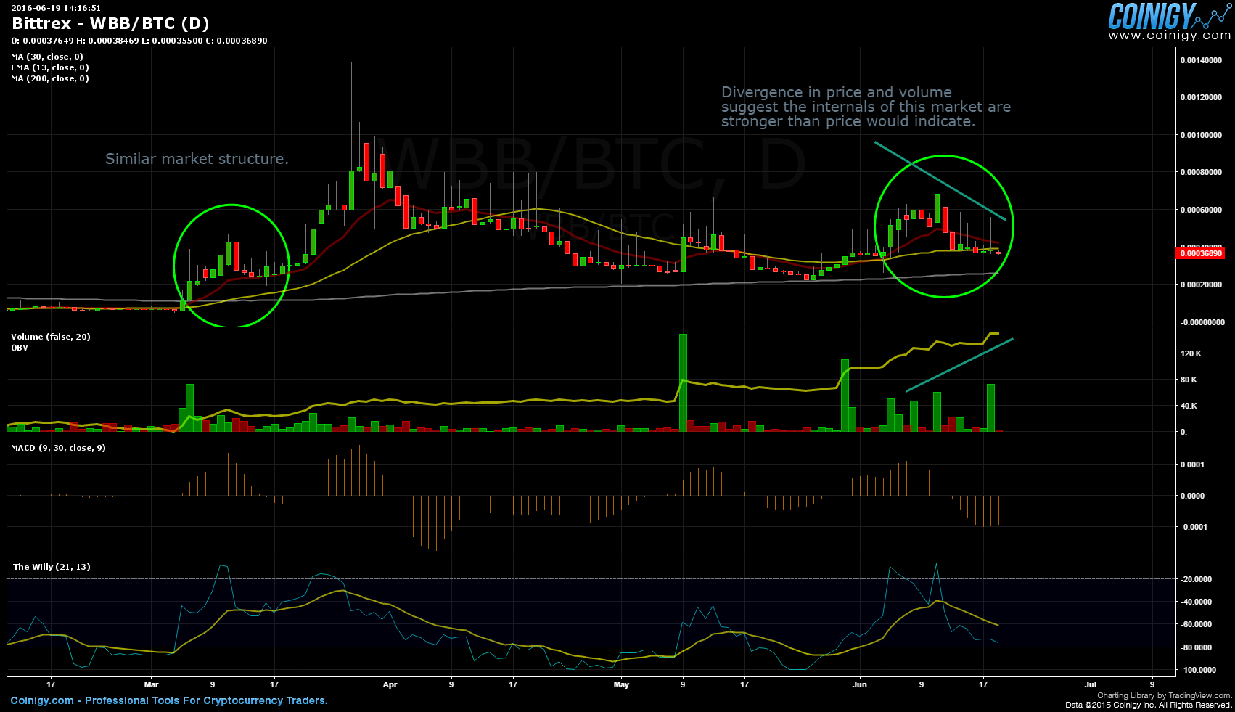Click the Jun label on the date axis
This screenshot has height=712, width=1235.
[x=859, y=684]
